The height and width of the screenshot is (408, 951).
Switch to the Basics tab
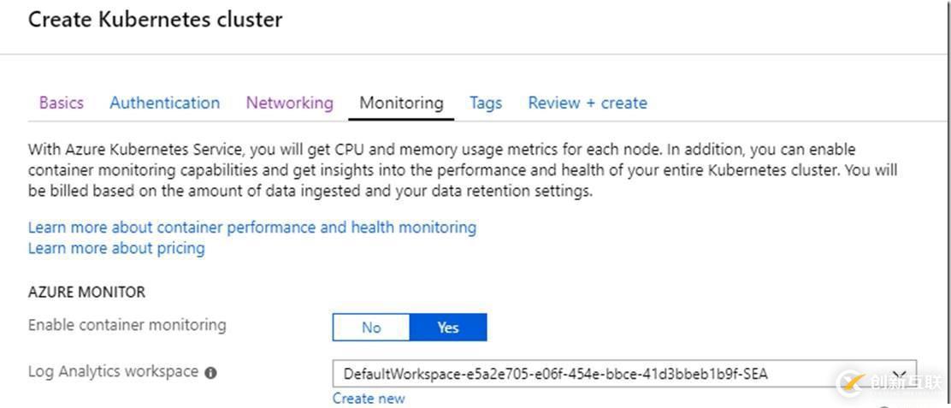[62, 103]
